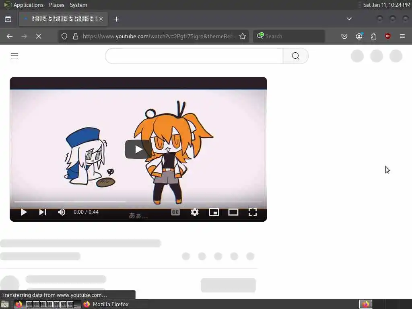
Task: Open the System menu
Action: pos(78,5)
